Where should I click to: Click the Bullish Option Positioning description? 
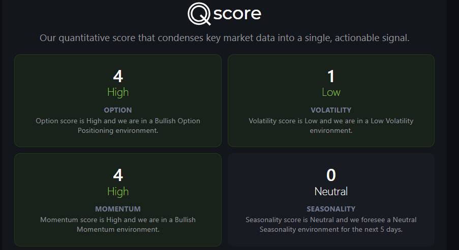point(118,126)
